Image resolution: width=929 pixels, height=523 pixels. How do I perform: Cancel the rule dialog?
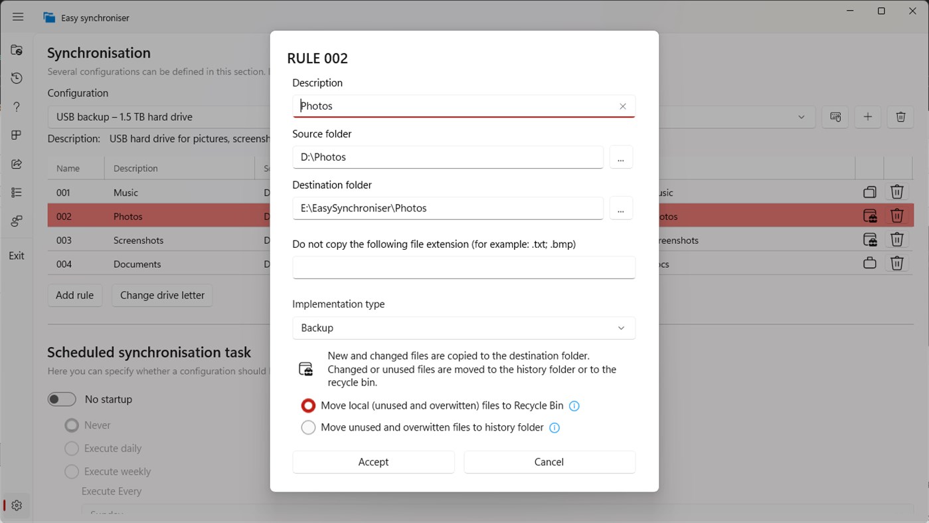pos(549,462)
